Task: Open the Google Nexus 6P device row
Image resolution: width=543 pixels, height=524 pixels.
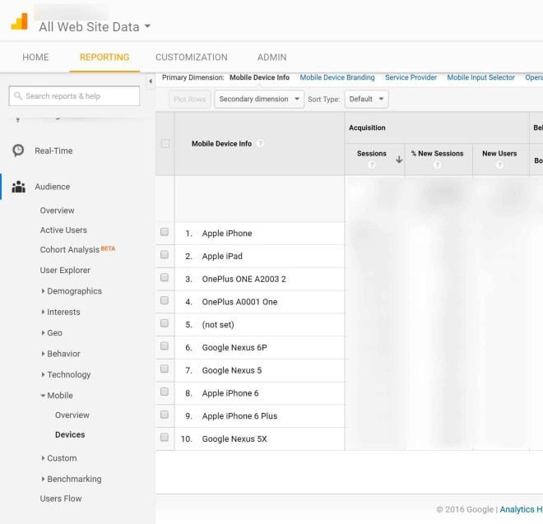Action: tap(234, 347)
